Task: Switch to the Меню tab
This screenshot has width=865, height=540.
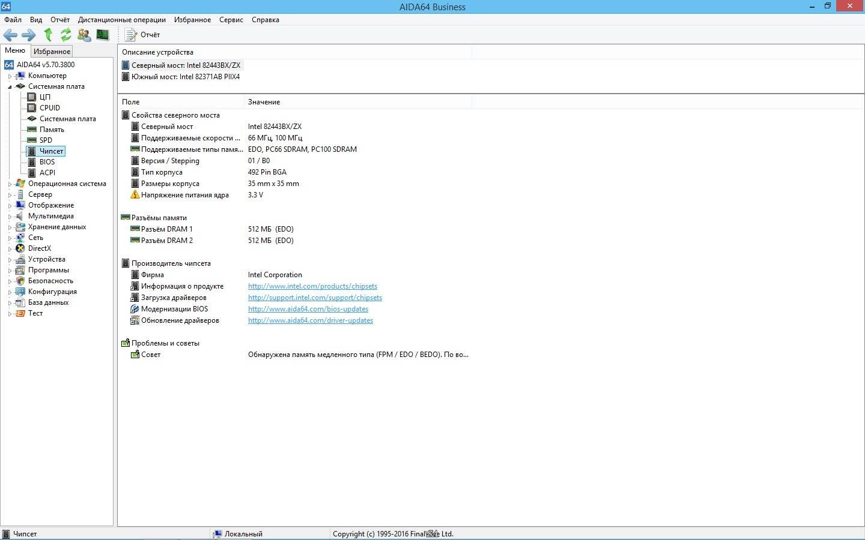Action: [x=15, y=50]
